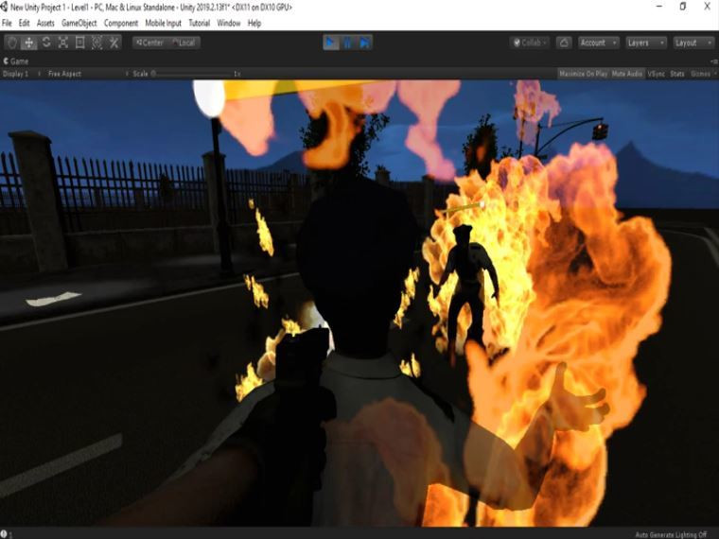Toggle Maximize On Play
Screen dimensions: 719x539
[x=584, y=74]
